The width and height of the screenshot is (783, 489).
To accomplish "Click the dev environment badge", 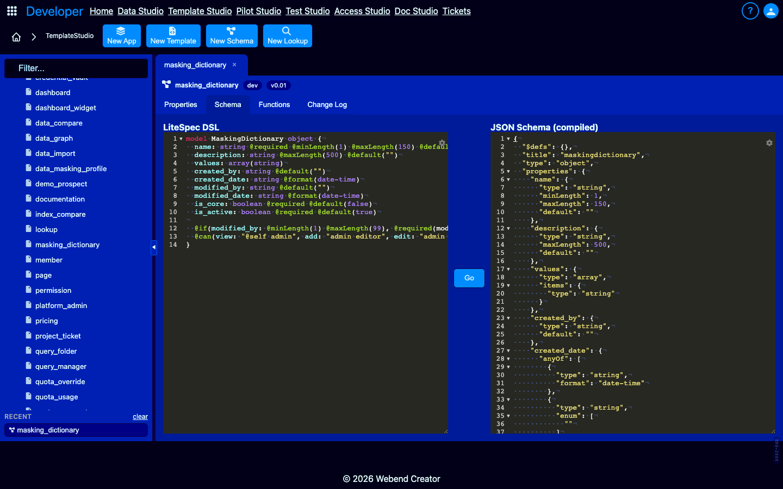I will coord(252,85).
